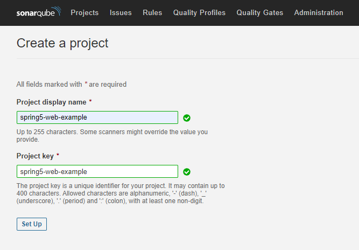This screenshot has height=250, width=359.
Task: Open the Administration menu
Action: click(x=319, y=12)
